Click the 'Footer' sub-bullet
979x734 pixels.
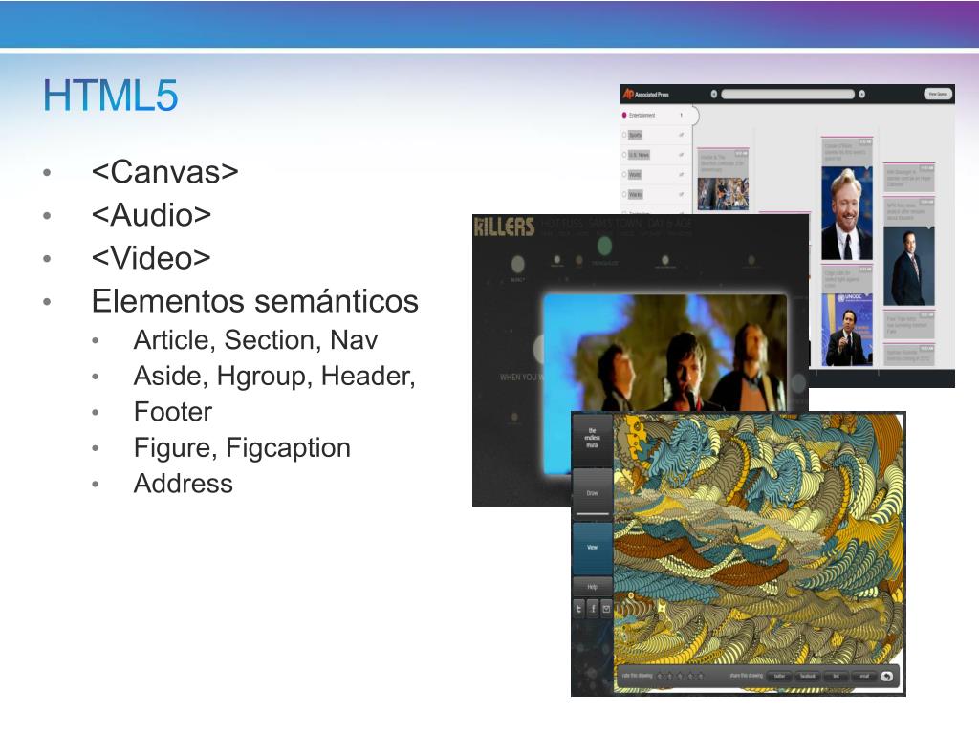pos(173,412)
